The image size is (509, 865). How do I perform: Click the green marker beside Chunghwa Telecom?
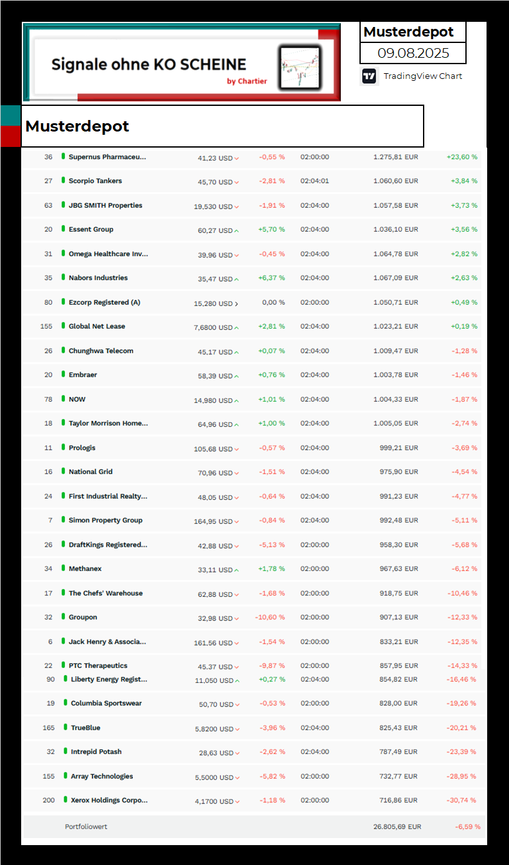[x=63, y=350]
